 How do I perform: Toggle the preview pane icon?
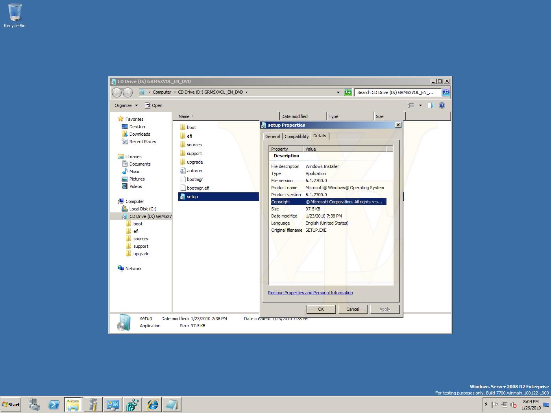[431, 105]
